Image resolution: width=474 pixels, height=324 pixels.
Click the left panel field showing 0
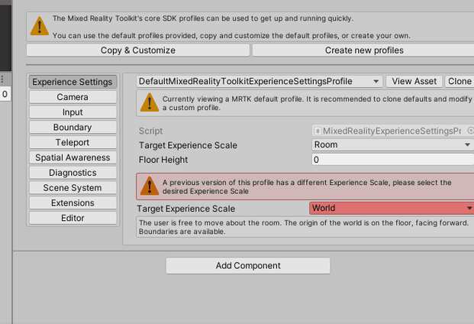tap(5, 94)
